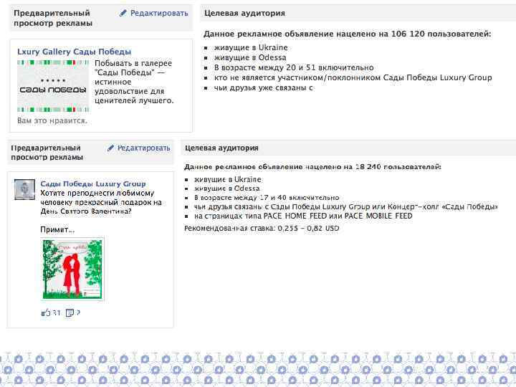Image resolution: width=516 pixels, height=387 pixels.
Task: Open the 'Lxury Gallery Сады Победы' ad title
Action: 75,52
